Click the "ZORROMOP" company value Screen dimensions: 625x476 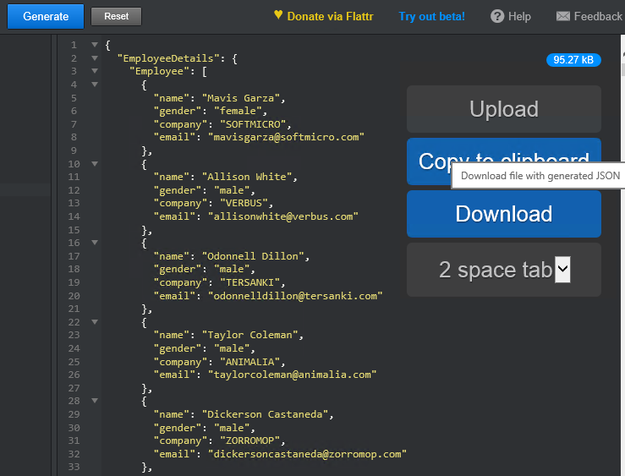click(249, 440)
